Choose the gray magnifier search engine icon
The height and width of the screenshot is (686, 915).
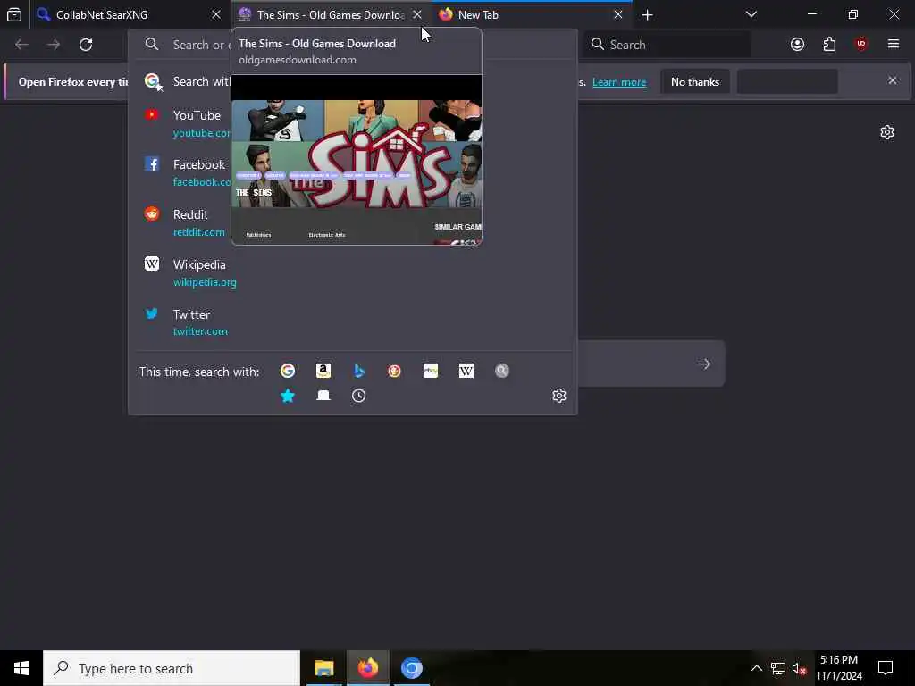click(502, 371)
